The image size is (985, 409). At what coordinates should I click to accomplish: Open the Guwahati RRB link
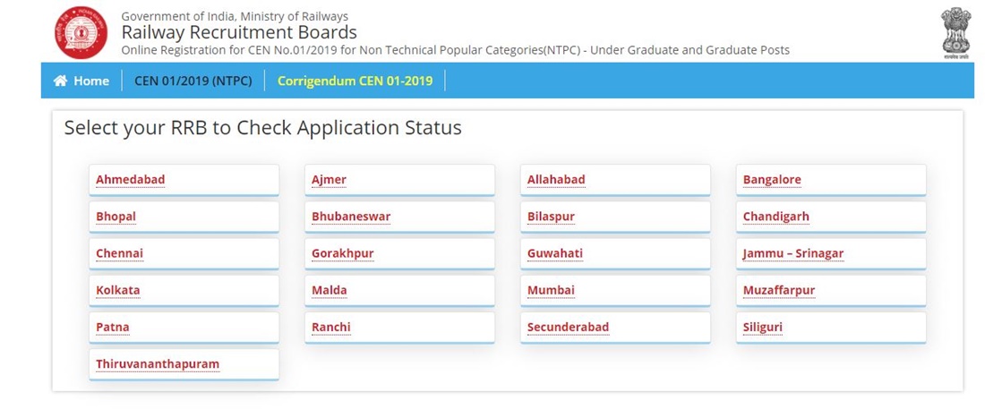tap(555, 253)
